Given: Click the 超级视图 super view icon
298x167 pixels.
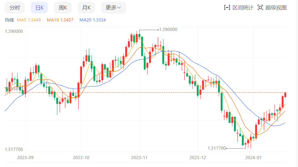Looking at the screenshot, I should pyautogui.click(x=260, y=8).
